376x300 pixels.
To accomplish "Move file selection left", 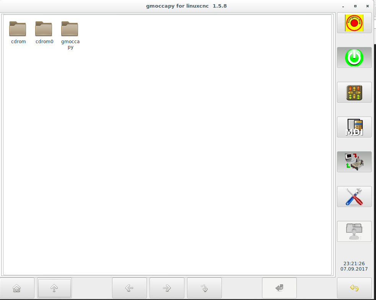I will click(130, 288).
